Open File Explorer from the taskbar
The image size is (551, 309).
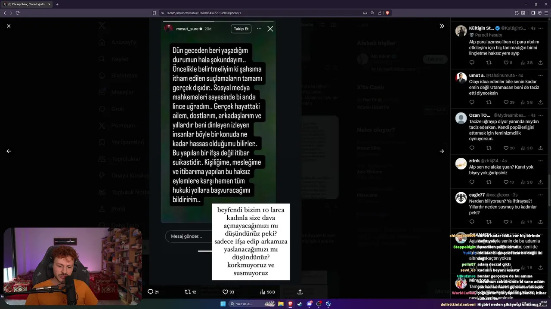click(281, 304)
